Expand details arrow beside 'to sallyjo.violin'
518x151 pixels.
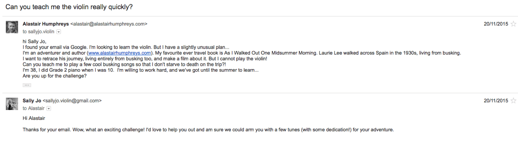[x=59, y=32]
